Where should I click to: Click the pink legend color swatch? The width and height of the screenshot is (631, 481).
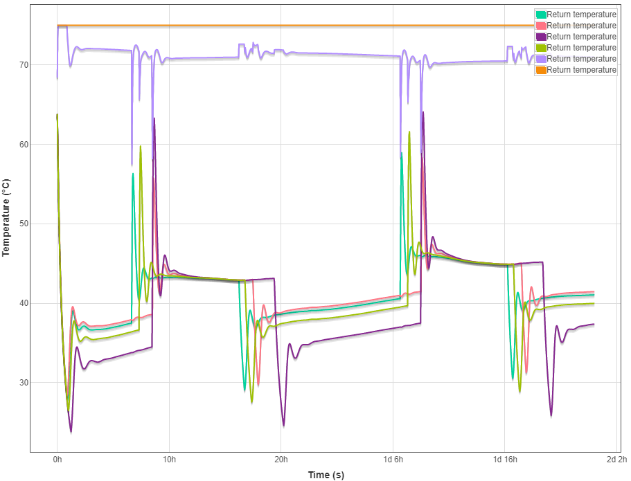point(540,26)
